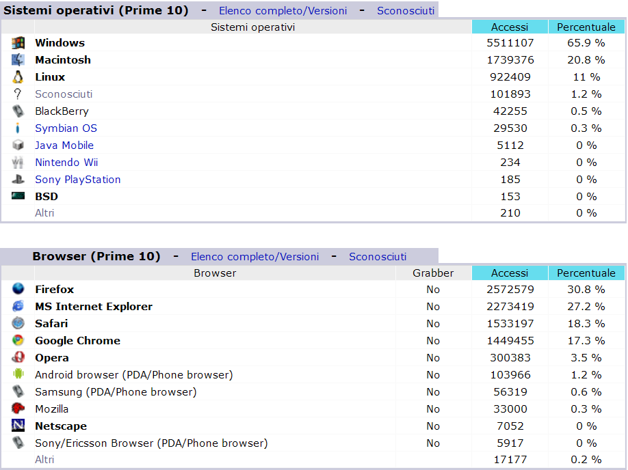Select the BSD row label
This screenshot has width=628, height=470.
tap(47, 196)
